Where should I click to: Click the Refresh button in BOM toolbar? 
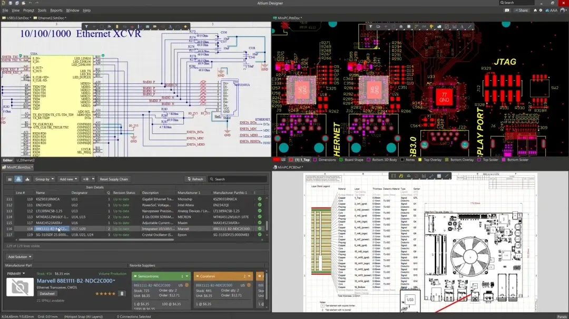pyautogui.click(x=195, y=179)
